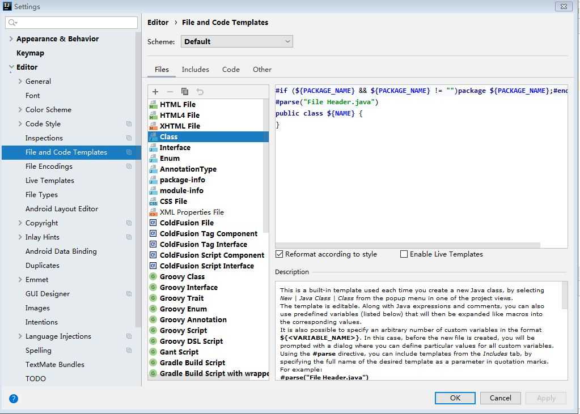The height and width of the screenshot is (414, 580).
Task: Click the HTML File template icon
Action: click(x=153, y=105)
